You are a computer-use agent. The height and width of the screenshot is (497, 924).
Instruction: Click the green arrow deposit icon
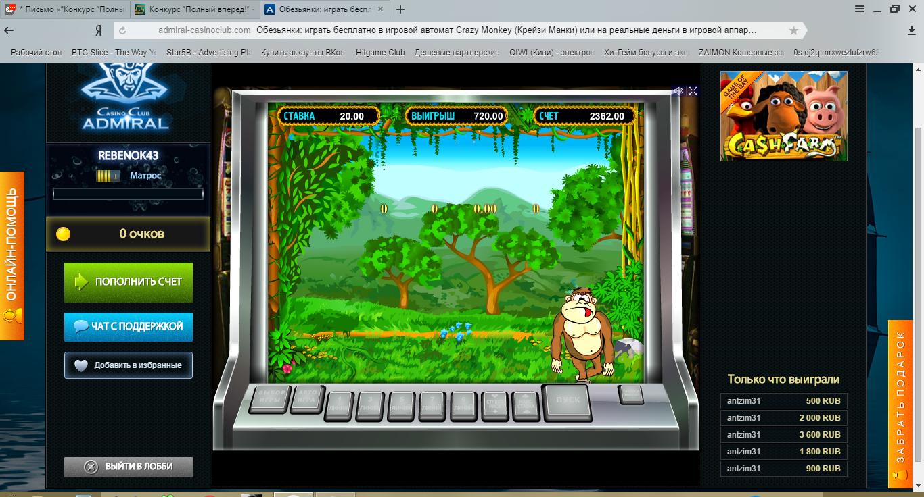(81, 282)
